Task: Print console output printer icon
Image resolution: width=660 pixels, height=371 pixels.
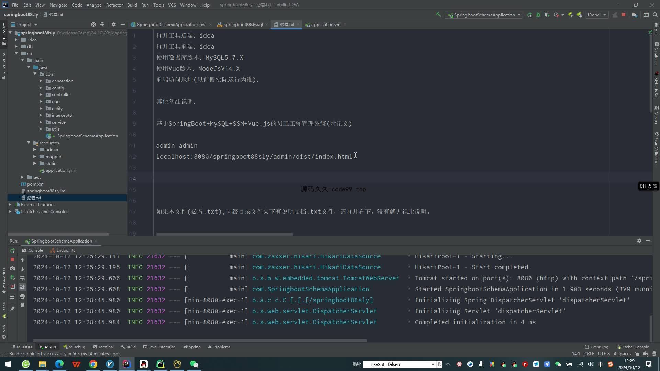Action: pyautogui.click(x=22, y=296)
